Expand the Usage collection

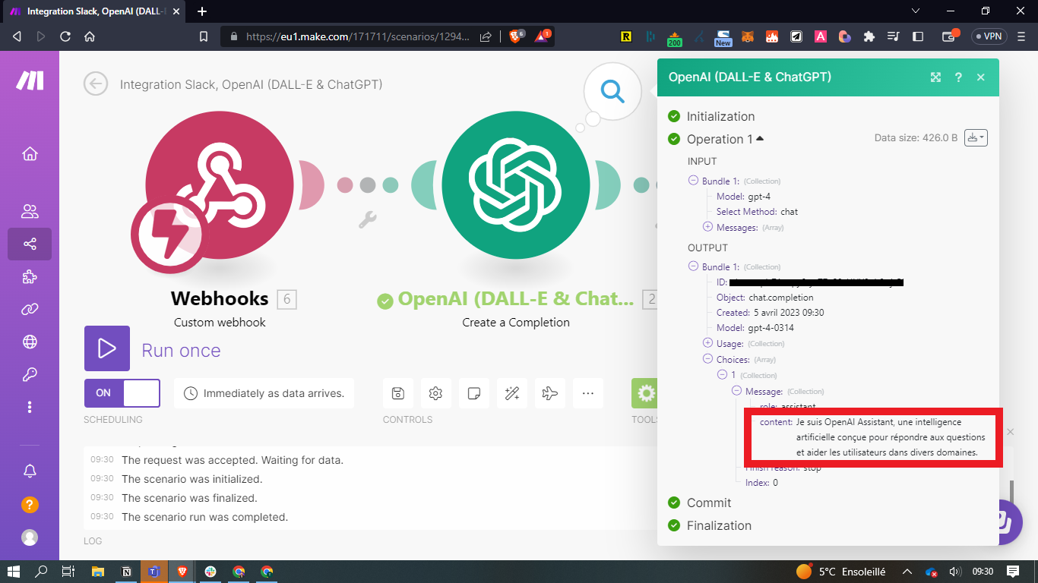[x=707, y=343]
